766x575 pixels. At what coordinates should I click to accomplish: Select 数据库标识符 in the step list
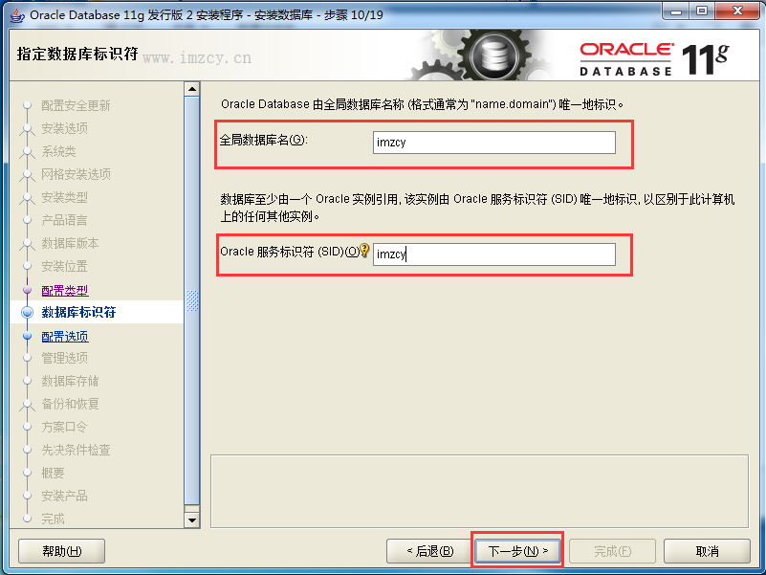tap(78, 312)
